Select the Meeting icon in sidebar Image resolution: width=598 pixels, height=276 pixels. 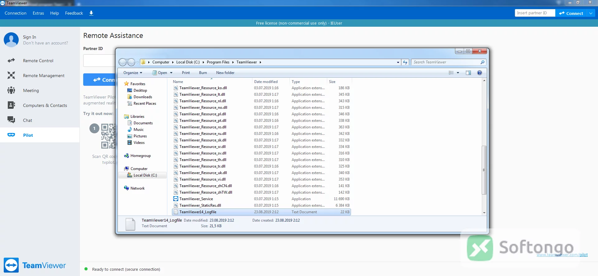pyautogui.click(x=11, y=90)
